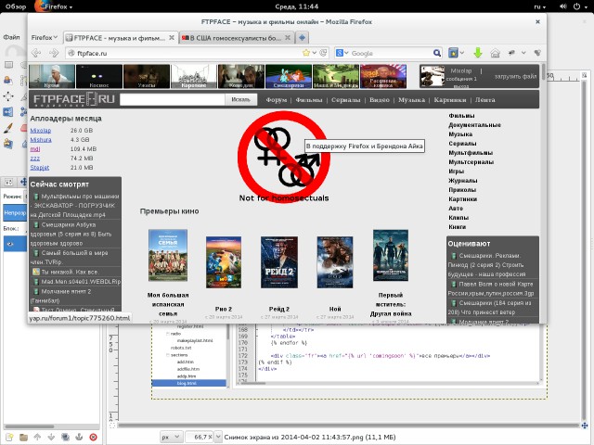Open the Firefox application menu dropdown
The width and height of the screenshot is (594, 445).
click(45, 37)
